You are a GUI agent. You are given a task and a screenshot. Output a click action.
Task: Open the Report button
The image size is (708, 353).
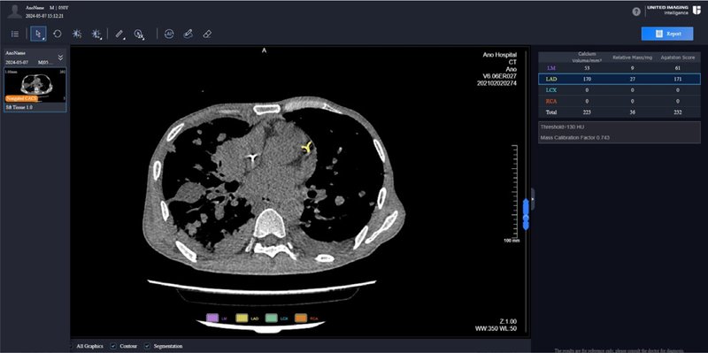click(x=667, y=34)
